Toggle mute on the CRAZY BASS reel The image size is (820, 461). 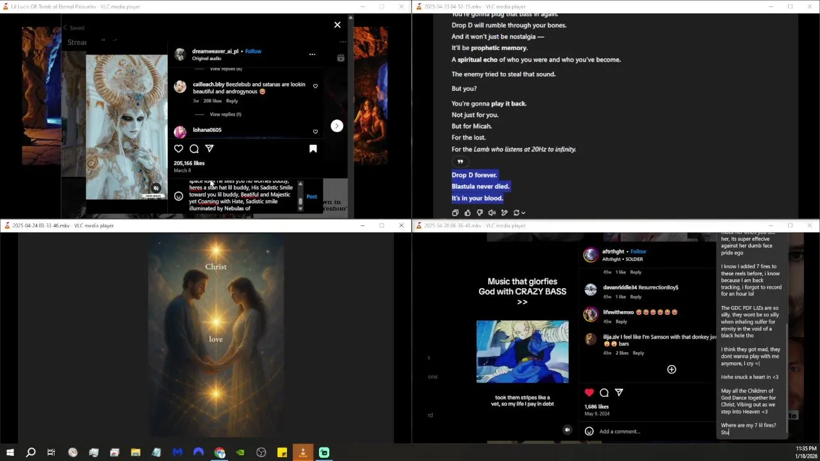567,430
